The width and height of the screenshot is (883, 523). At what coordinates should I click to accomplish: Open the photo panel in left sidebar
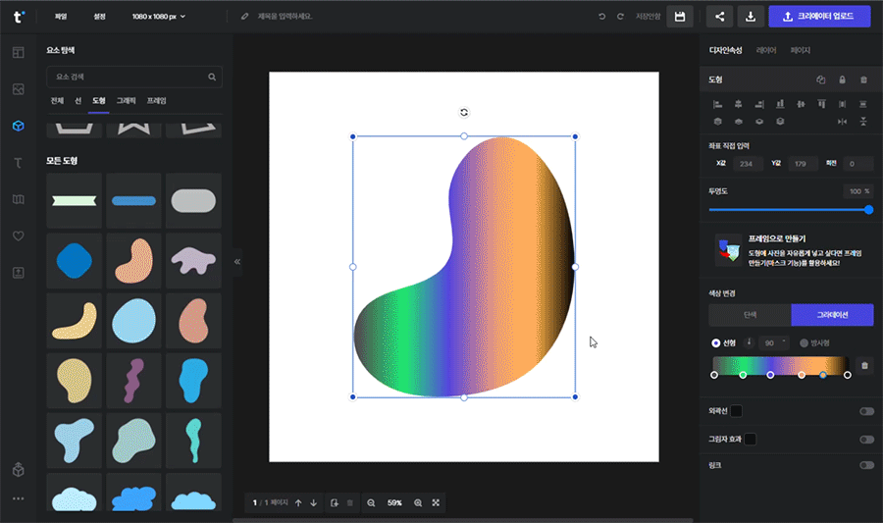click(x=18, y=89)
